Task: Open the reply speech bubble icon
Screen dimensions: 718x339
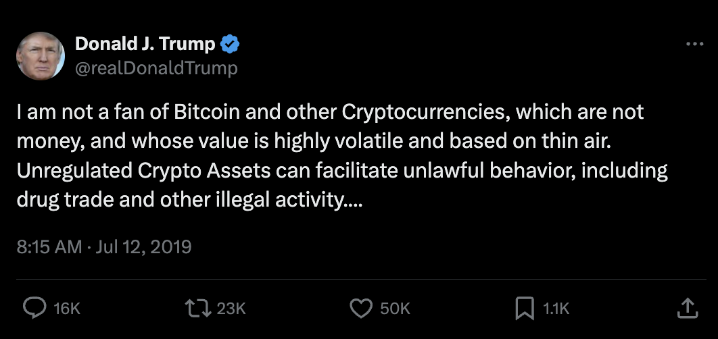Action: pos(34,309)
